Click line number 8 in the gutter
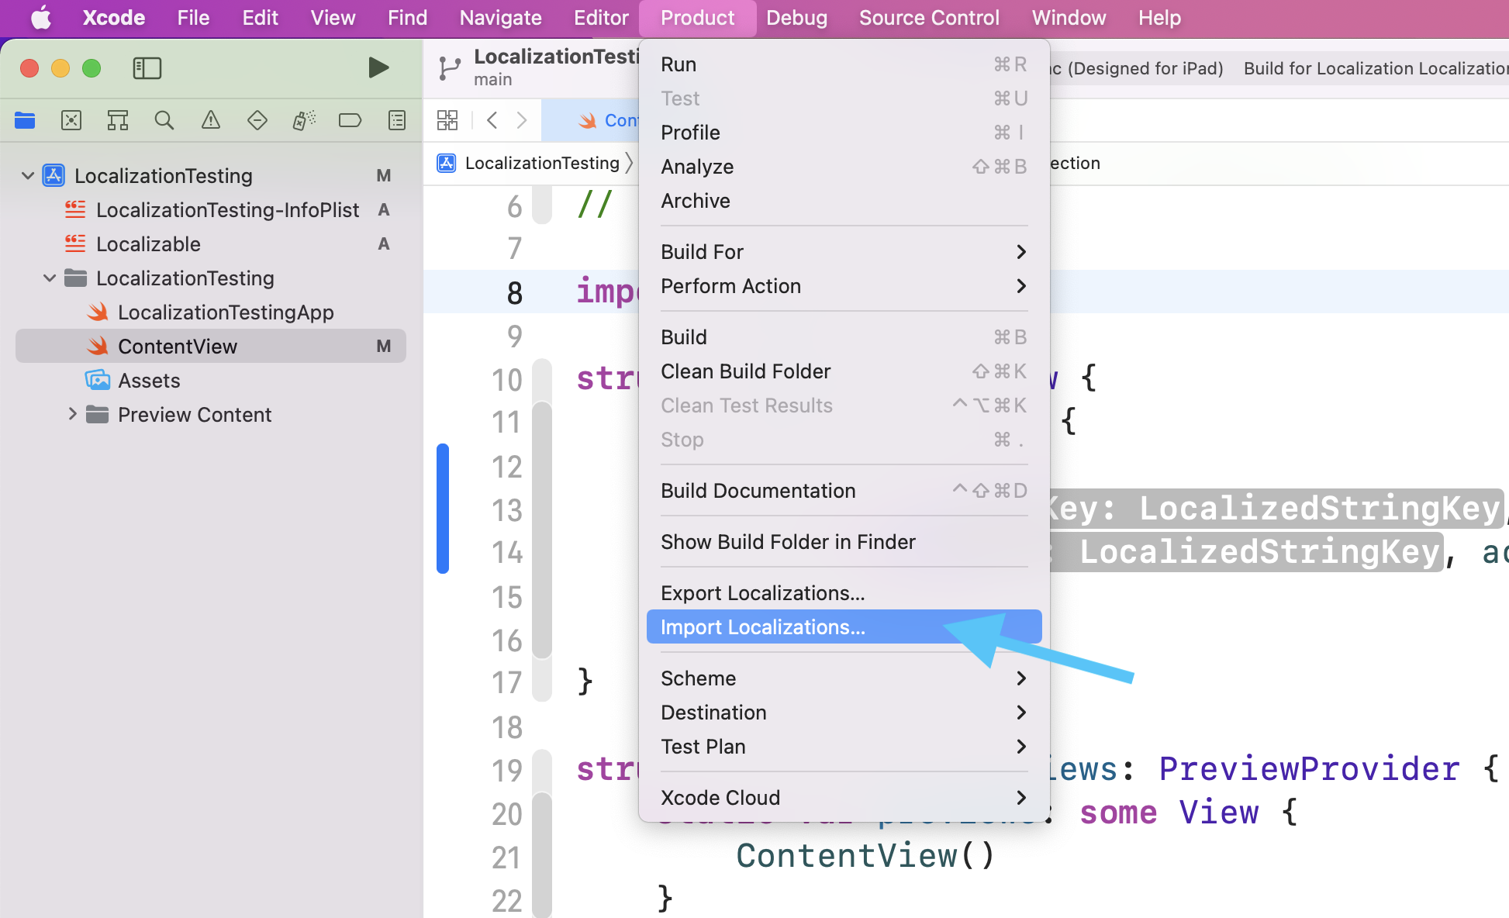This screenshot has width=1509, height=918. tap(514, 293)
